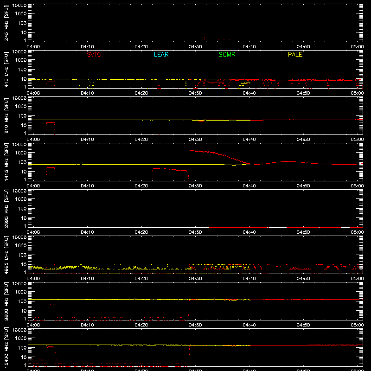The image size is (371, 371).
Task: Click the red SVTO station label
Action: point(94,54)
